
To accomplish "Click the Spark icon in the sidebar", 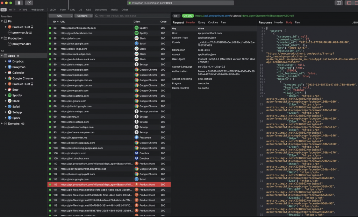I will point(9,118).
